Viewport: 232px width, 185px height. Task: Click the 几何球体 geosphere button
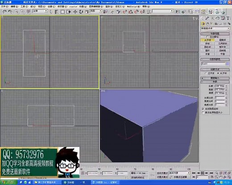click(x=223, y=44)
